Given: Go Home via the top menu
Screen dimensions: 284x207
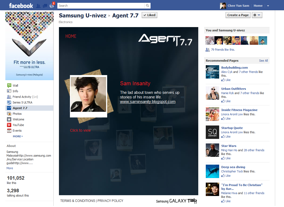Looking at the screenshot, I should 258,5.
